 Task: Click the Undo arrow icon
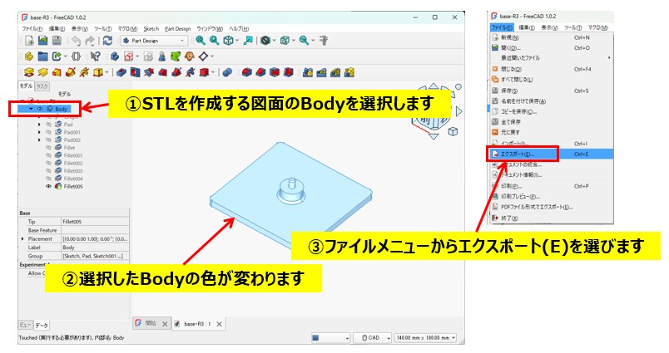[x=77, y=40]
